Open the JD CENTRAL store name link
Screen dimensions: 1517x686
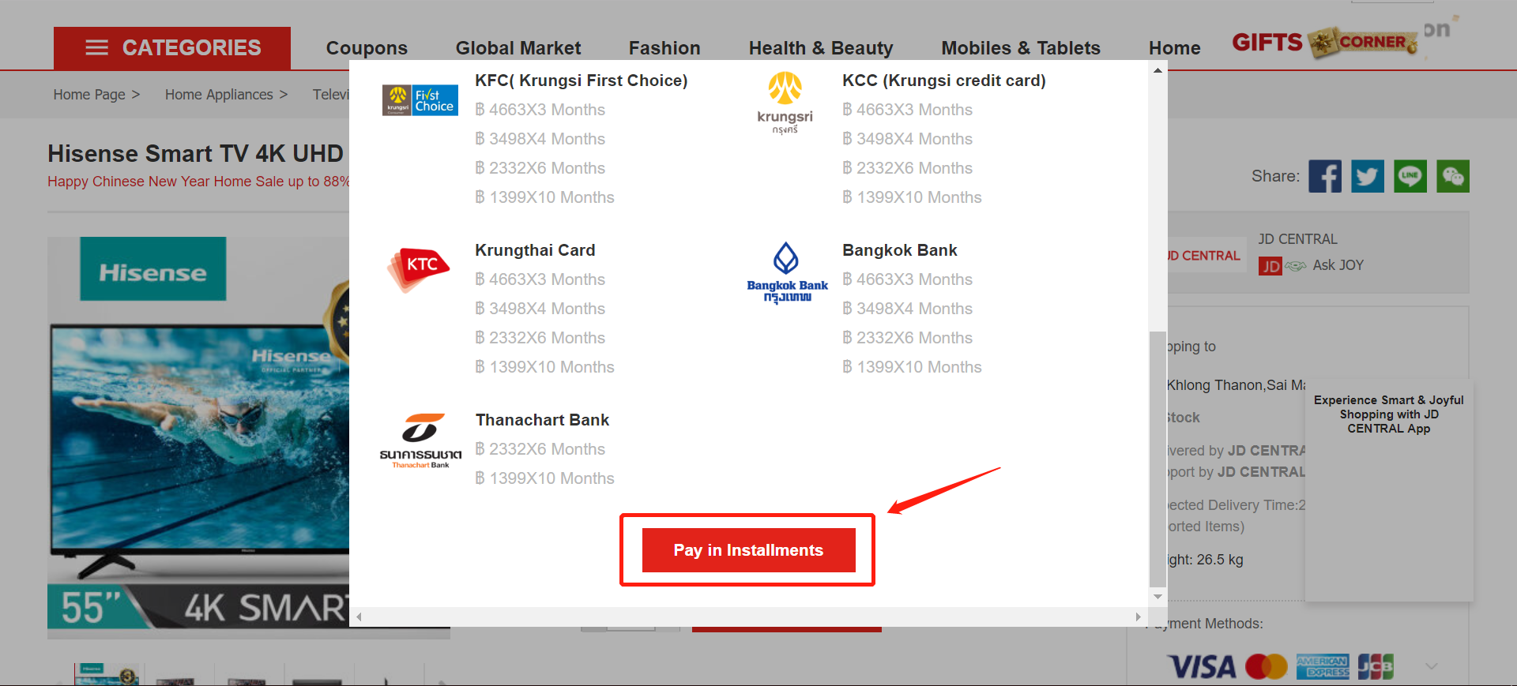(x=1297, y=239)
